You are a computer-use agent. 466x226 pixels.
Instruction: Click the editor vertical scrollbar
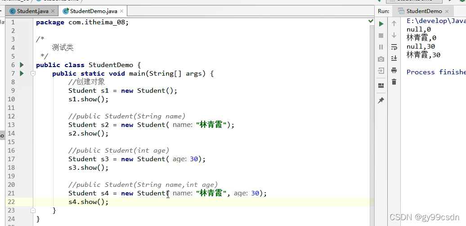[371, 125]
